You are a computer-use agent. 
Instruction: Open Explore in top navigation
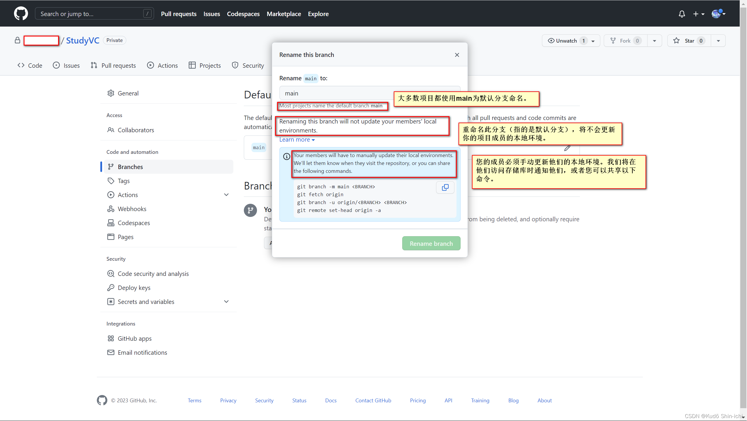pyautogui.click(x=318, y=14)
